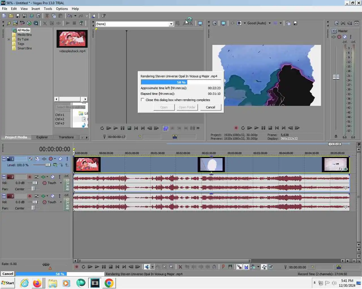This screenshot has height=289, width=362.
Task: Click the Envelope Edit Tool icon
Action: click(x=158, y=267)
